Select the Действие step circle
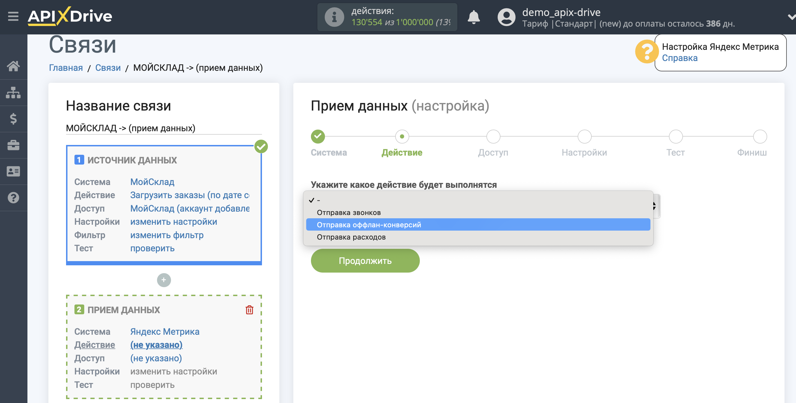This screenshot has height=403, width=796. (x=402, y=136)
